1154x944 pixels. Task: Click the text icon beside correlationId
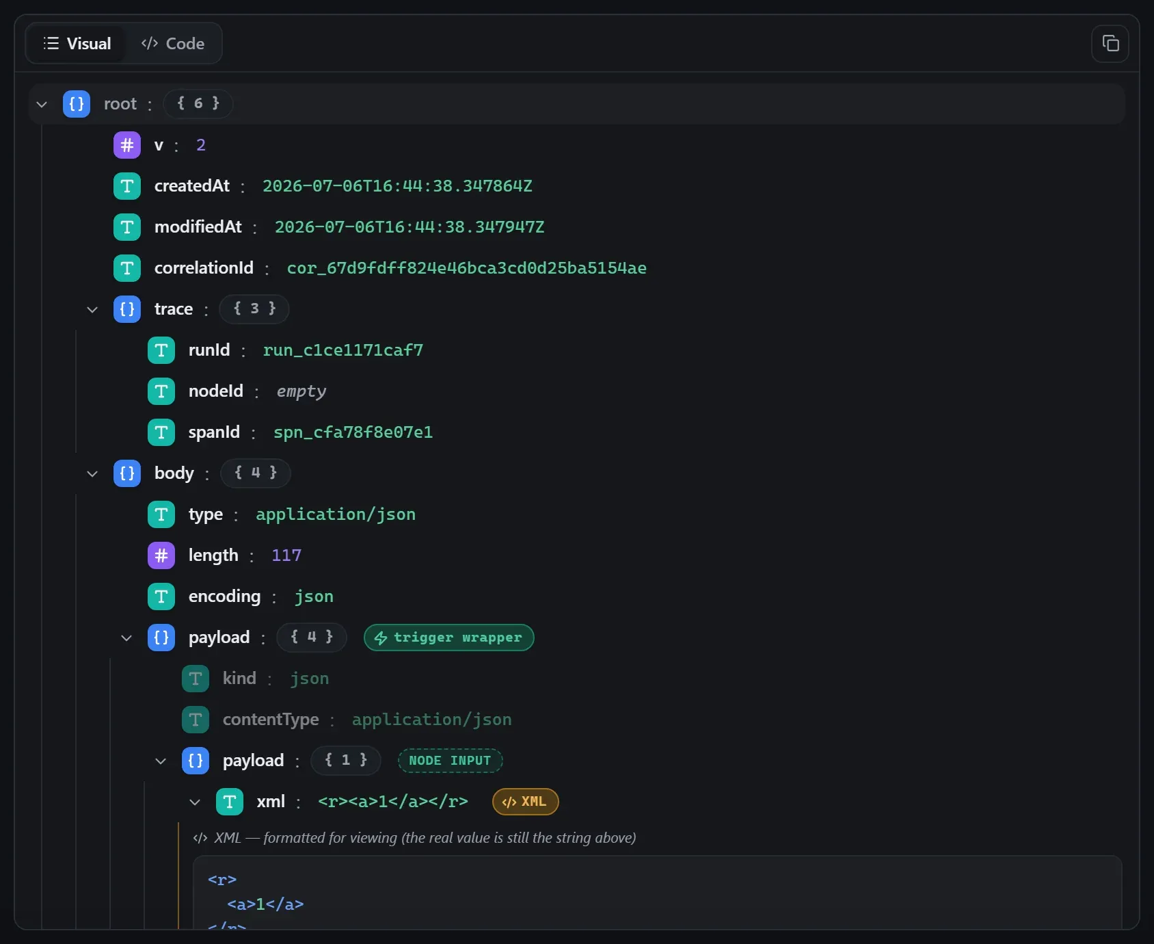point(127,268)
